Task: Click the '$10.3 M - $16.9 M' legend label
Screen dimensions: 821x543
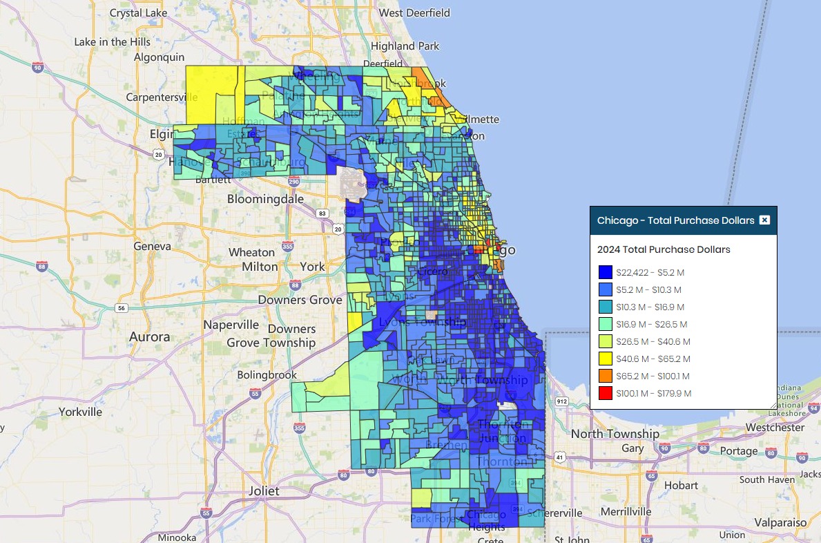Action: pyautogui.click(x=650, y=307)
